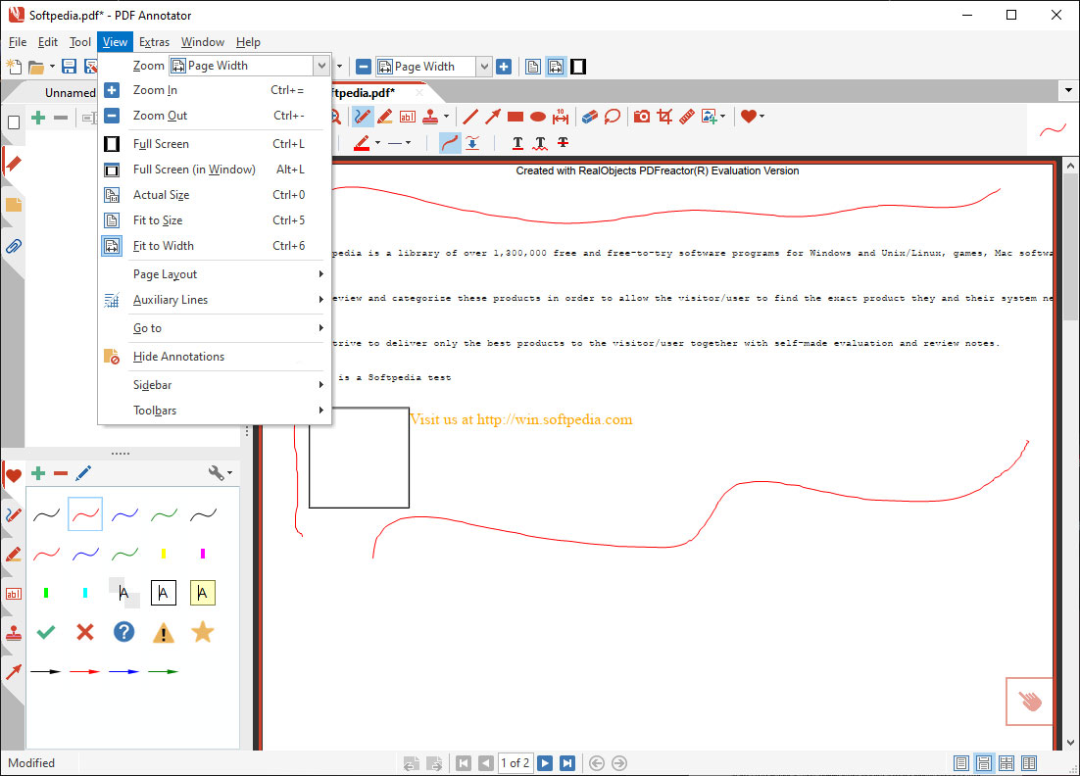Select the Lasso selection tool

[x=613, y=117]
